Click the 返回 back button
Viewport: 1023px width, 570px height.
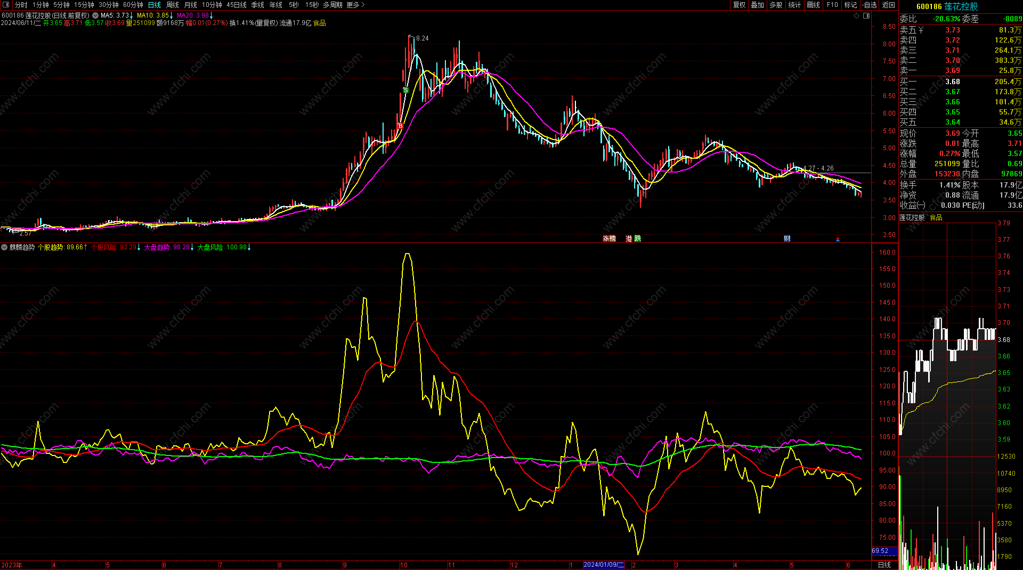pyautogui.click(x=889, y=5)
